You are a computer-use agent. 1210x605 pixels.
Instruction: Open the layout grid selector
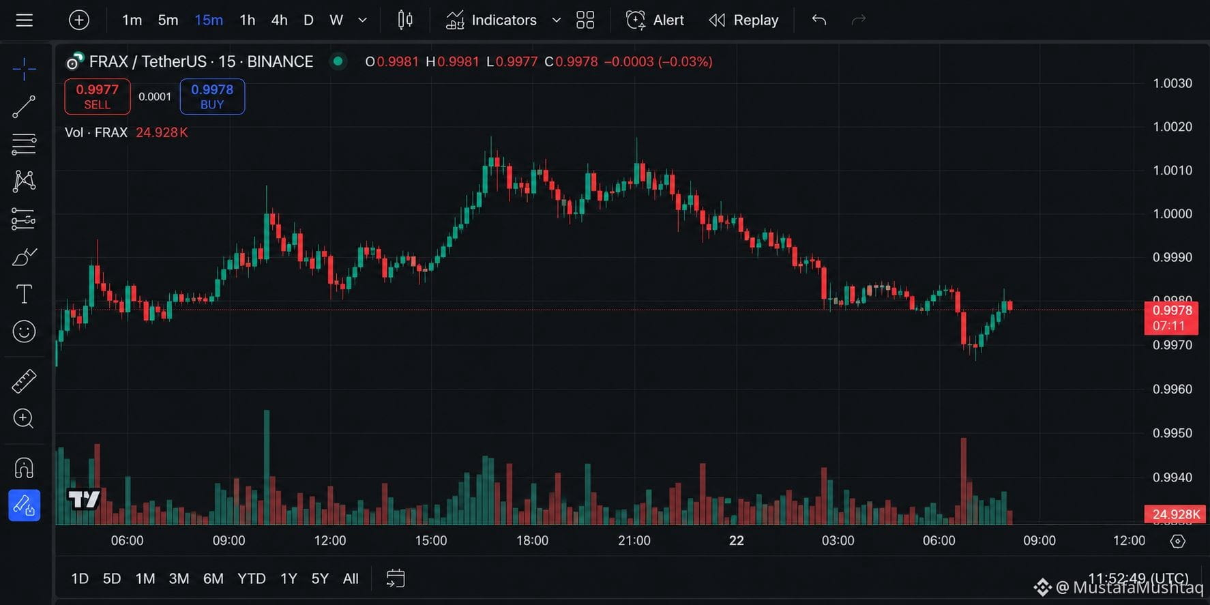585,20
